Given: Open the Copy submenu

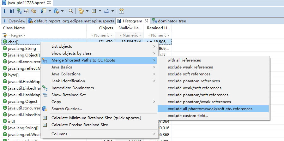Looking at the screenshot, I should (x=99, y=102).
